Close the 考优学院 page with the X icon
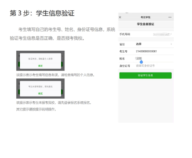Viewport: 192px width, 158px height. click(x=120, y=17)
